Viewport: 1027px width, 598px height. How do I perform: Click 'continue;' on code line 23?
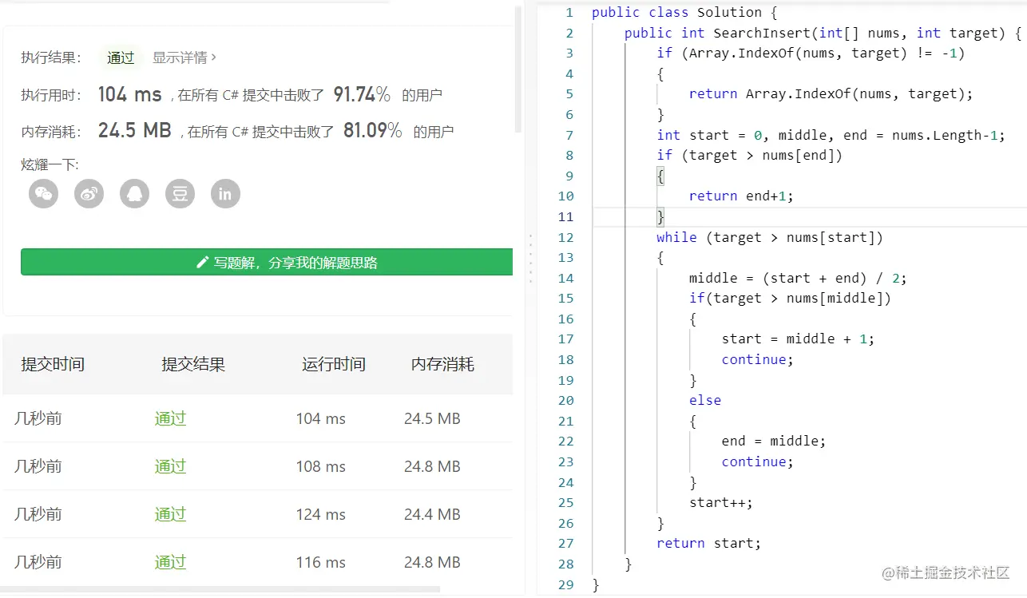[x=758, y=461]
